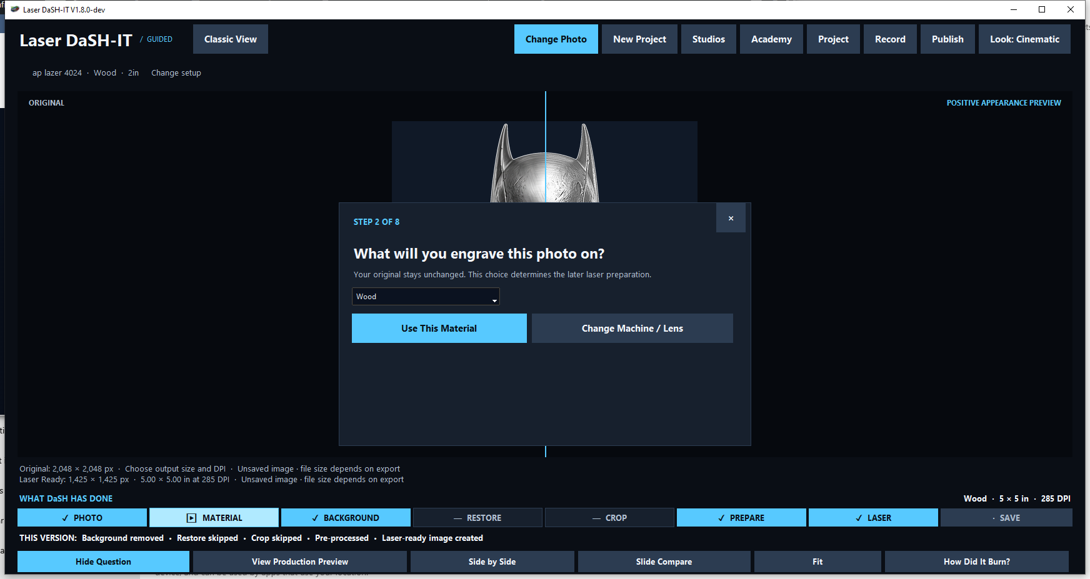Click the ap lazer 4024 machine text

click(57, 72)
